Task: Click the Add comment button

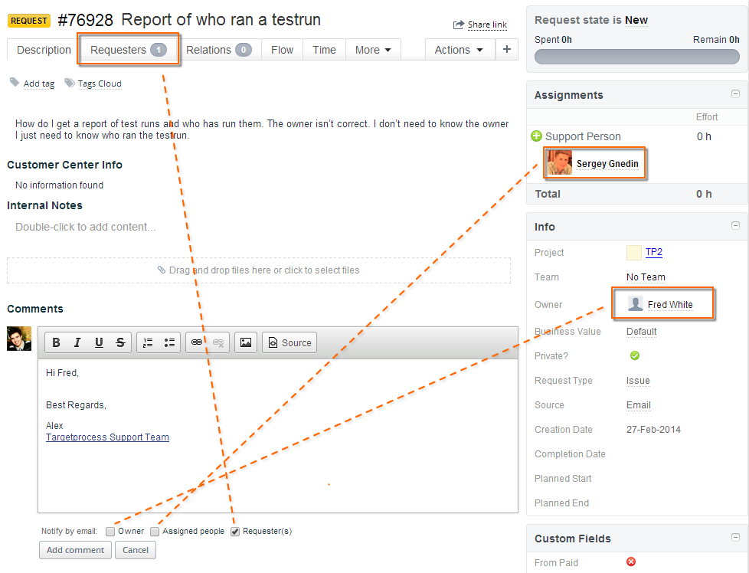Action: pos(74,550)
